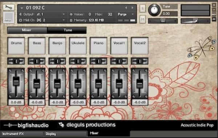The image size is (218, 138).
Task: Toggle the Banjo track button
Action: click(57, 46)
